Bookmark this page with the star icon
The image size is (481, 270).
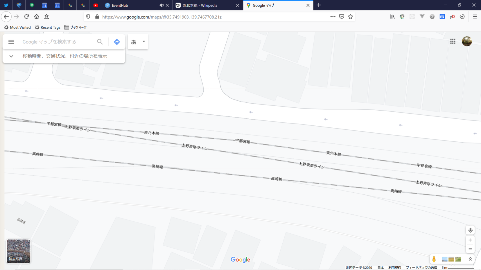[x=350, y=17]
